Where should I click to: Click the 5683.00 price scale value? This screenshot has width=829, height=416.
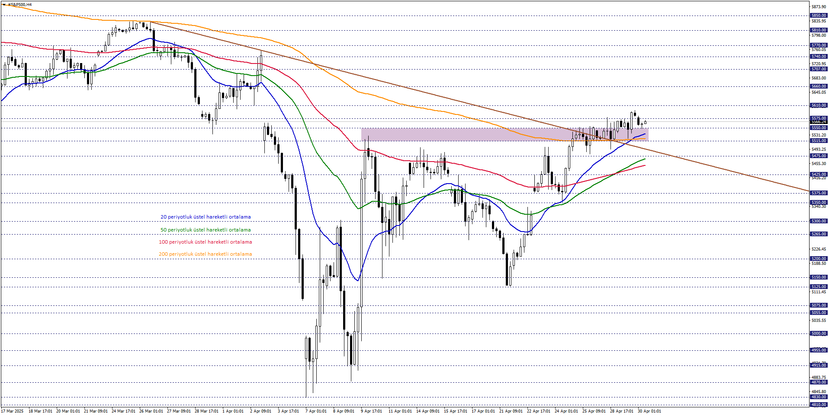[819, 78]
